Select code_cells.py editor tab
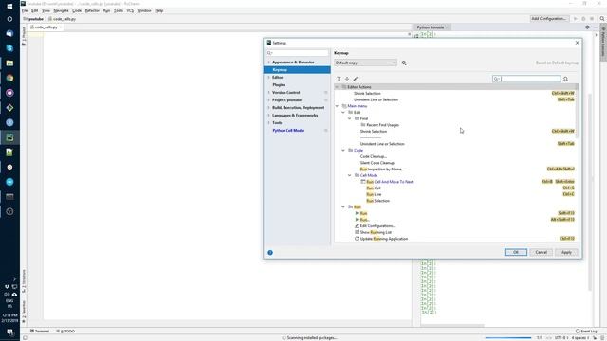607x341 pixels. coord(46,27)
